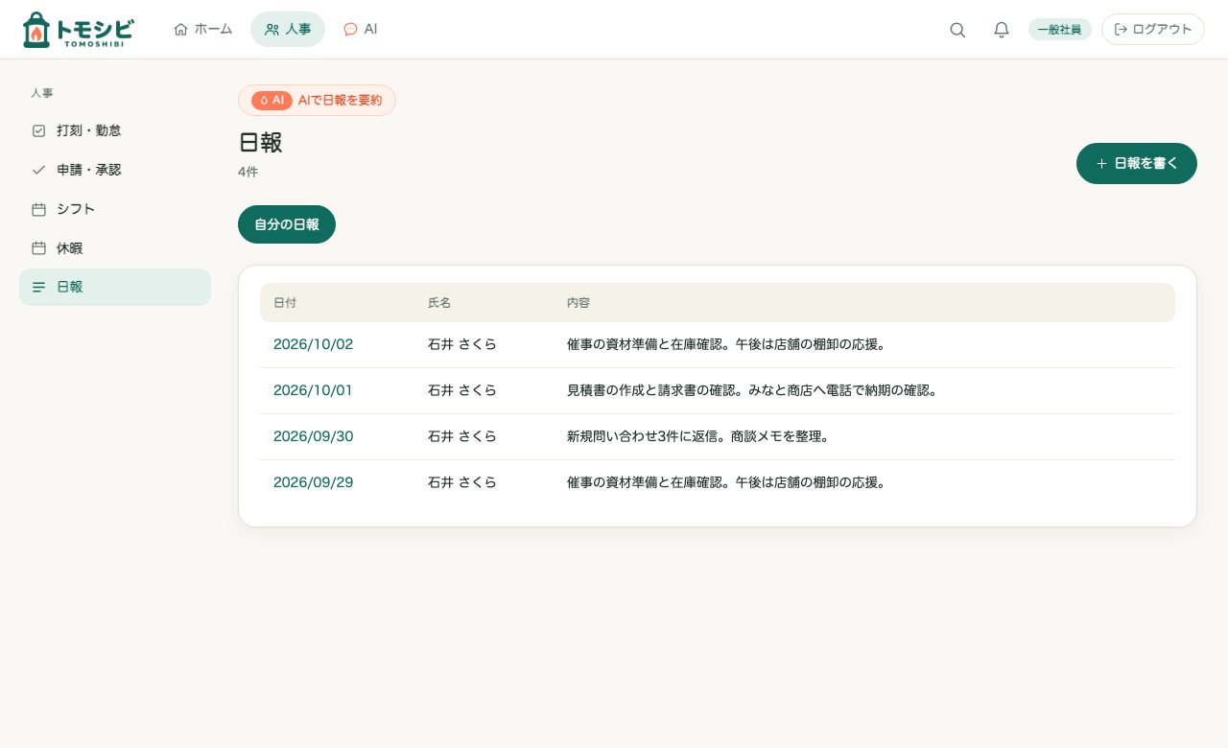Viewport: 1228px width, 748px height.
Task: Go to ホーム in the top navigation
Action: tap(202, 29)
